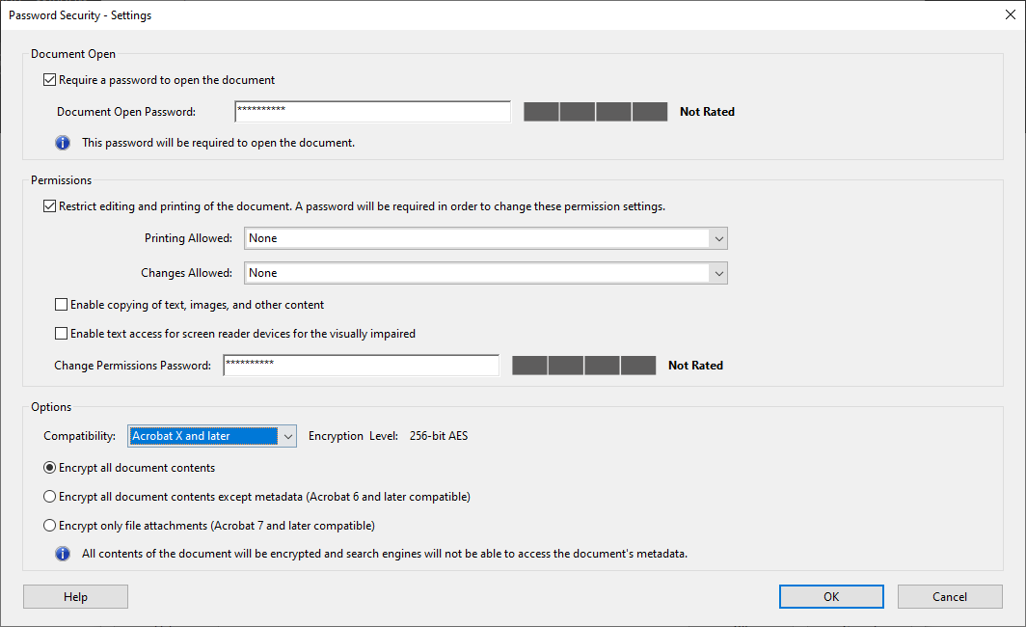1026x627 pixels.
Task: Open the Changes Allowed dropdown
Action: (486, 273)
